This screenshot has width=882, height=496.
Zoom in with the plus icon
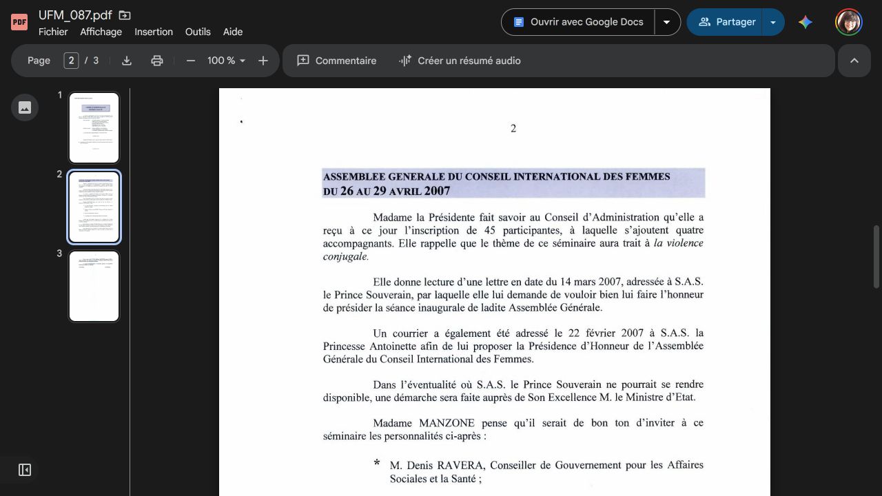(263, 61)
